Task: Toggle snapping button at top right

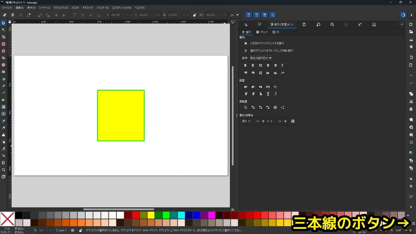Action: coord(403,15)
